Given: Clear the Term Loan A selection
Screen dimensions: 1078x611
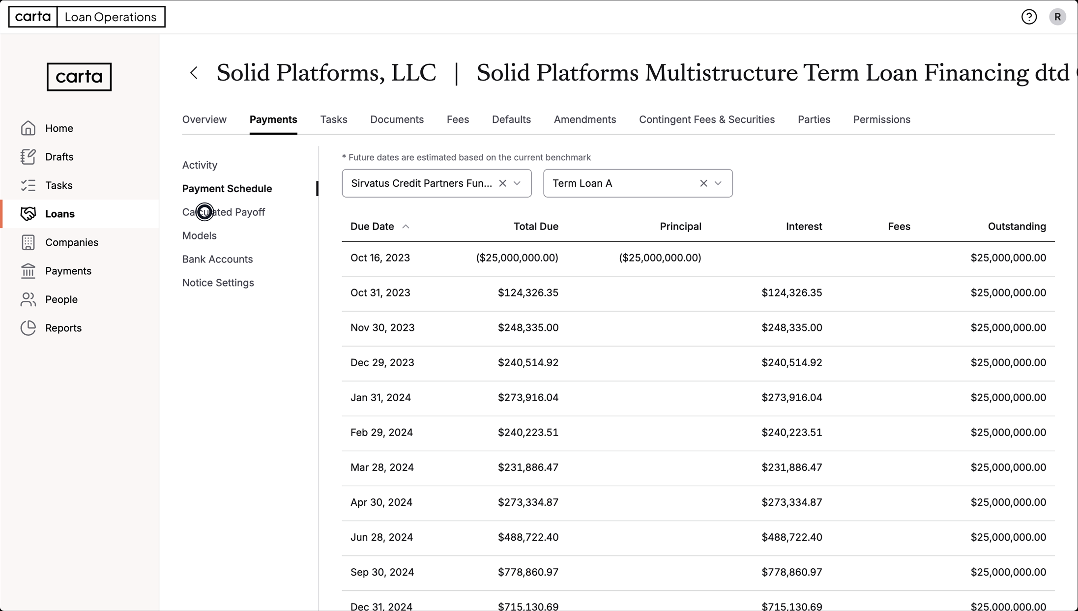Looking at the screenshot, I should pos(703,183).
